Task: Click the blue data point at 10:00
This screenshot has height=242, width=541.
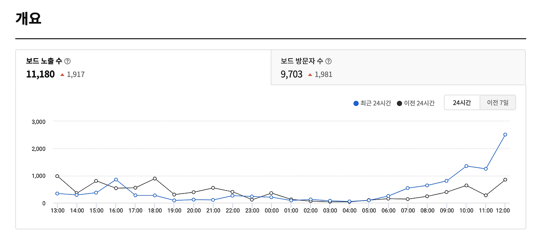Action: 466,166
